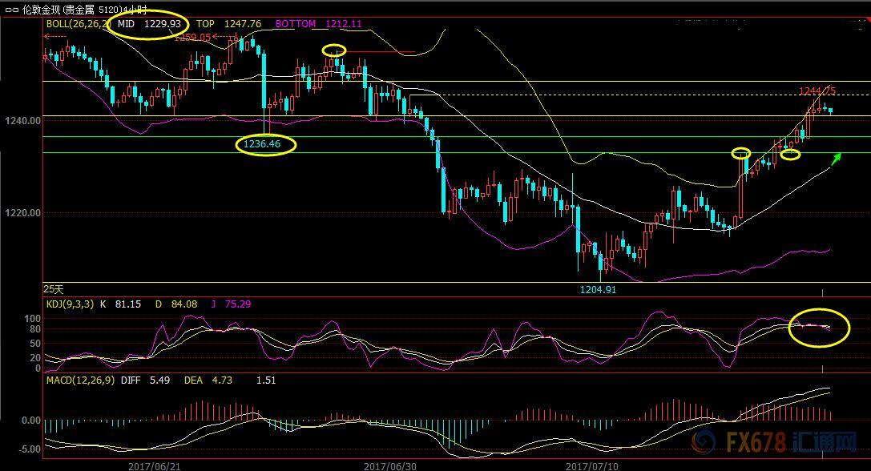Click the FX678 swirl logo icon
Image resolution: width=871 pixels, height=471 pixels.
(x=703, y=444)
